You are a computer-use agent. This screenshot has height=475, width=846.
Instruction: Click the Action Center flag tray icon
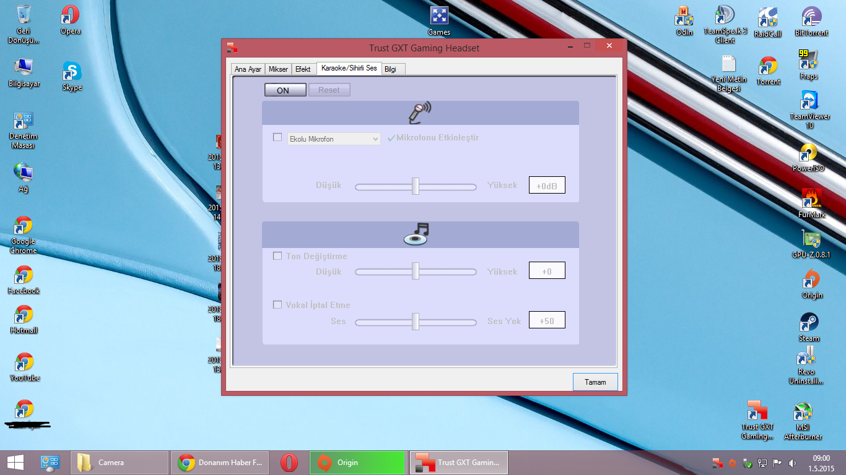point(777,463)
